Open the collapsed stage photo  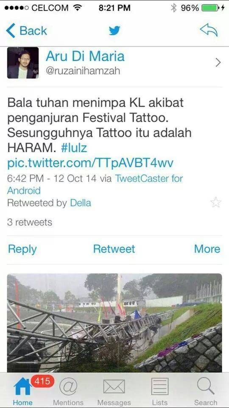[x=114, y=323]
